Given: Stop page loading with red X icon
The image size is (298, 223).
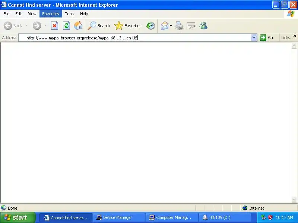Looking at the screenshot, I should pyautogui.click(x=54, y=26).
